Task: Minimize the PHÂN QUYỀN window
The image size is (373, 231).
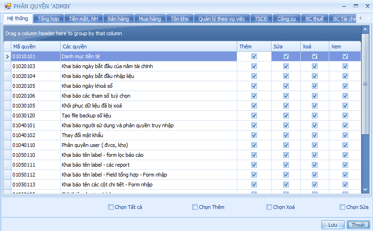Action: click(x=345, y=6)
